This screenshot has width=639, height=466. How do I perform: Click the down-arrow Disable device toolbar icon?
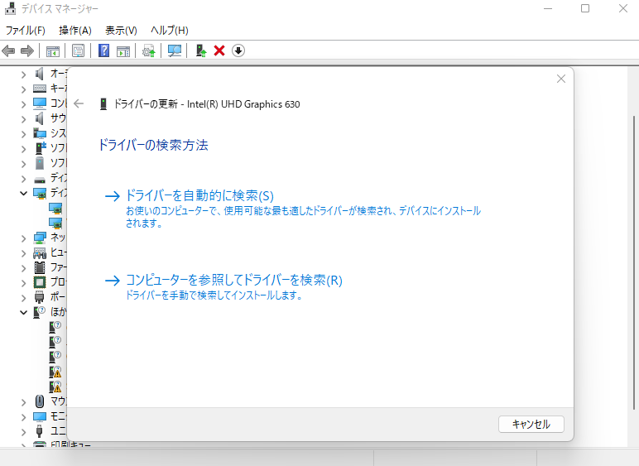[x=238, y=50]
